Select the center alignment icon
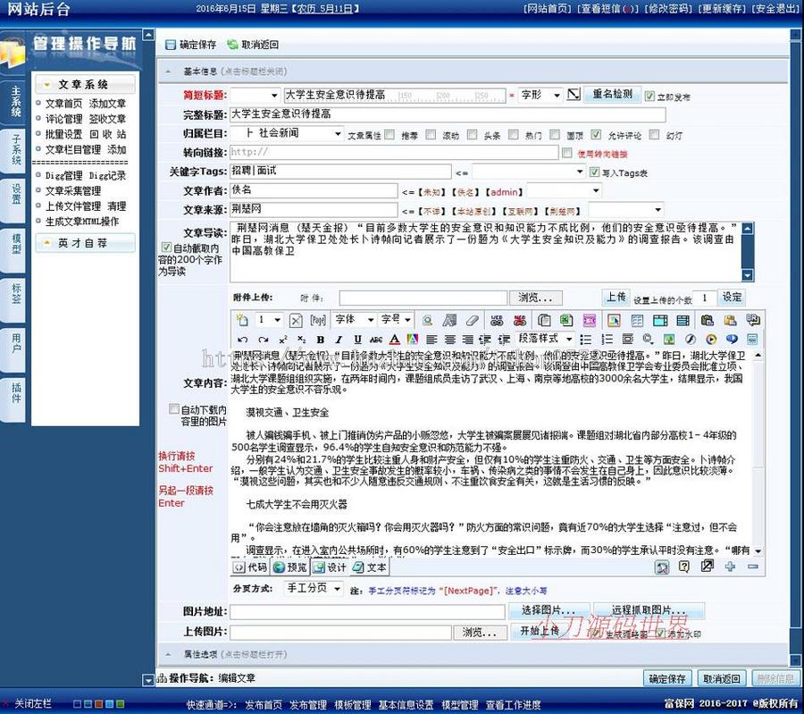 click(452, 339)
